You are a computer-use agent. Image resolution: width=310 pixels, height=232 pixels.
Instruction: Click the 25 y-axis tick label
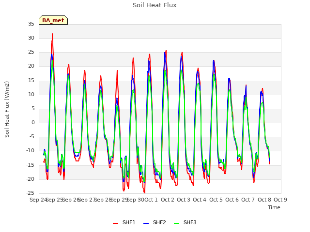click(31, 52)
